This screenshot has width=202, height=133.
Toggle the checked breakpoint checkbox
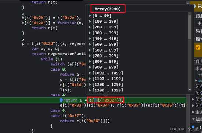pyautogui.click(x=198, y=47)
